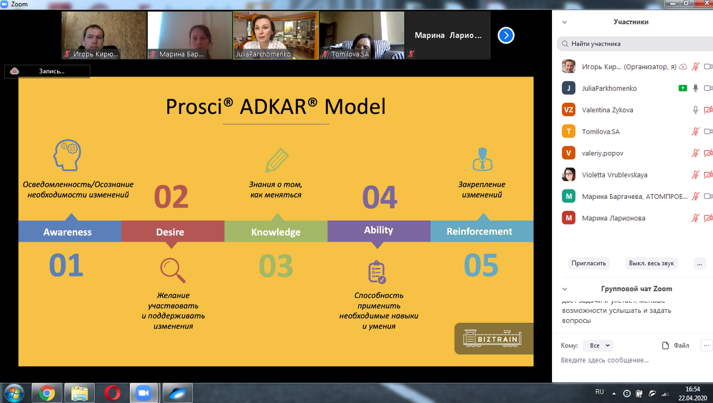Click valeriy.popov V avatar

click(569, 153)
